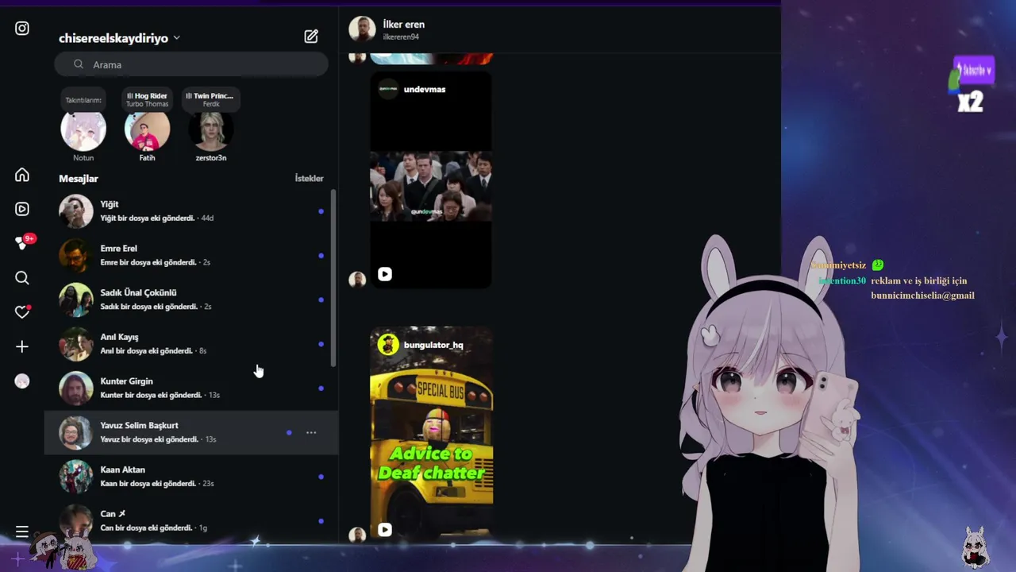Open the chat with Kaan Aktan
1016x572 pixels.
[x=191, y=477]
